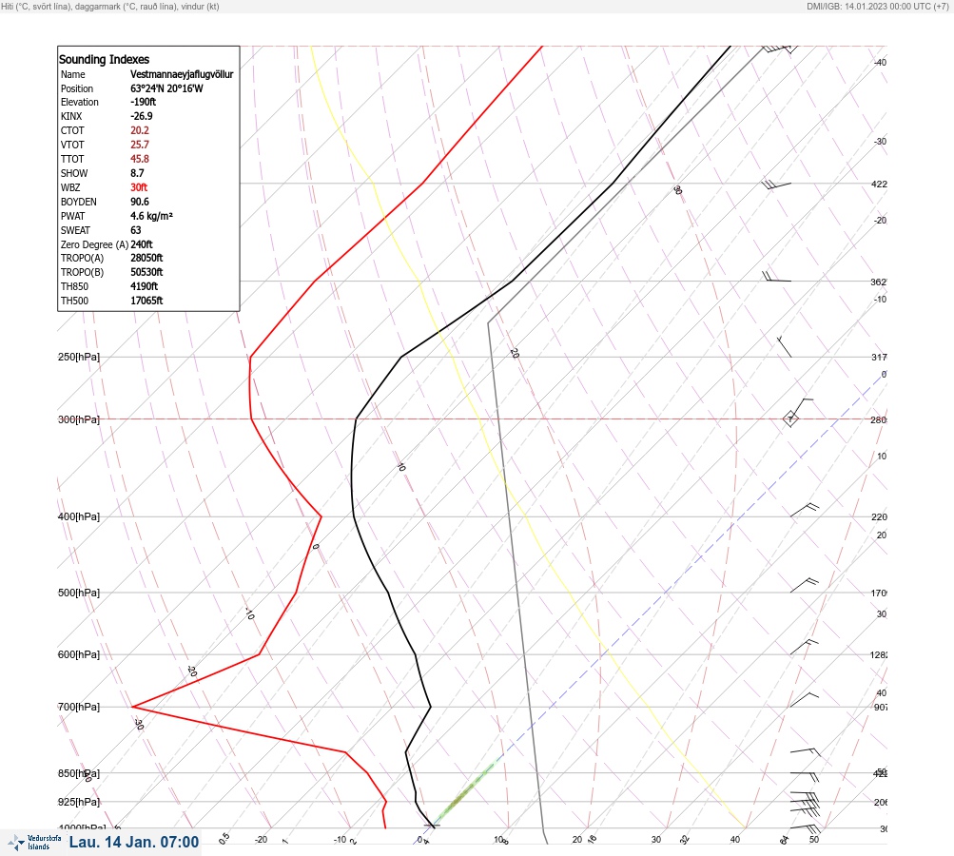The width and height of the screenshot is (954, 856).
Task: Click the wind barb at the 250 hPa level
Action: (785, 346)
